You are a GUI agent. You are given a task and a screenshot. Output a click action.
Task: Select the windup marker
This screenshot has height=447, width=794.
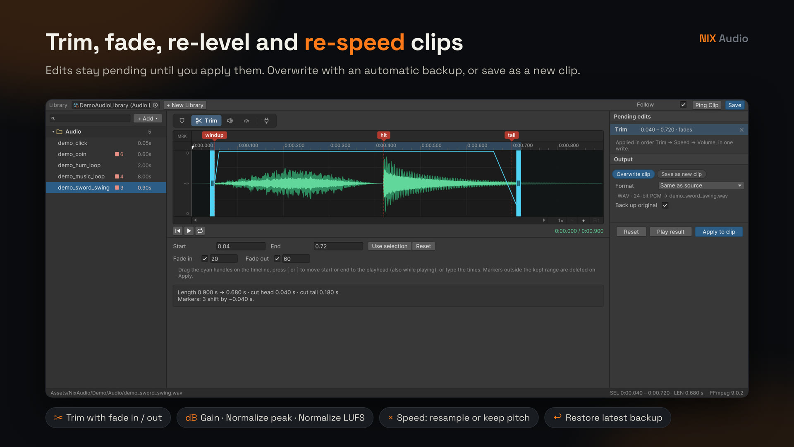tap(214, 135)
